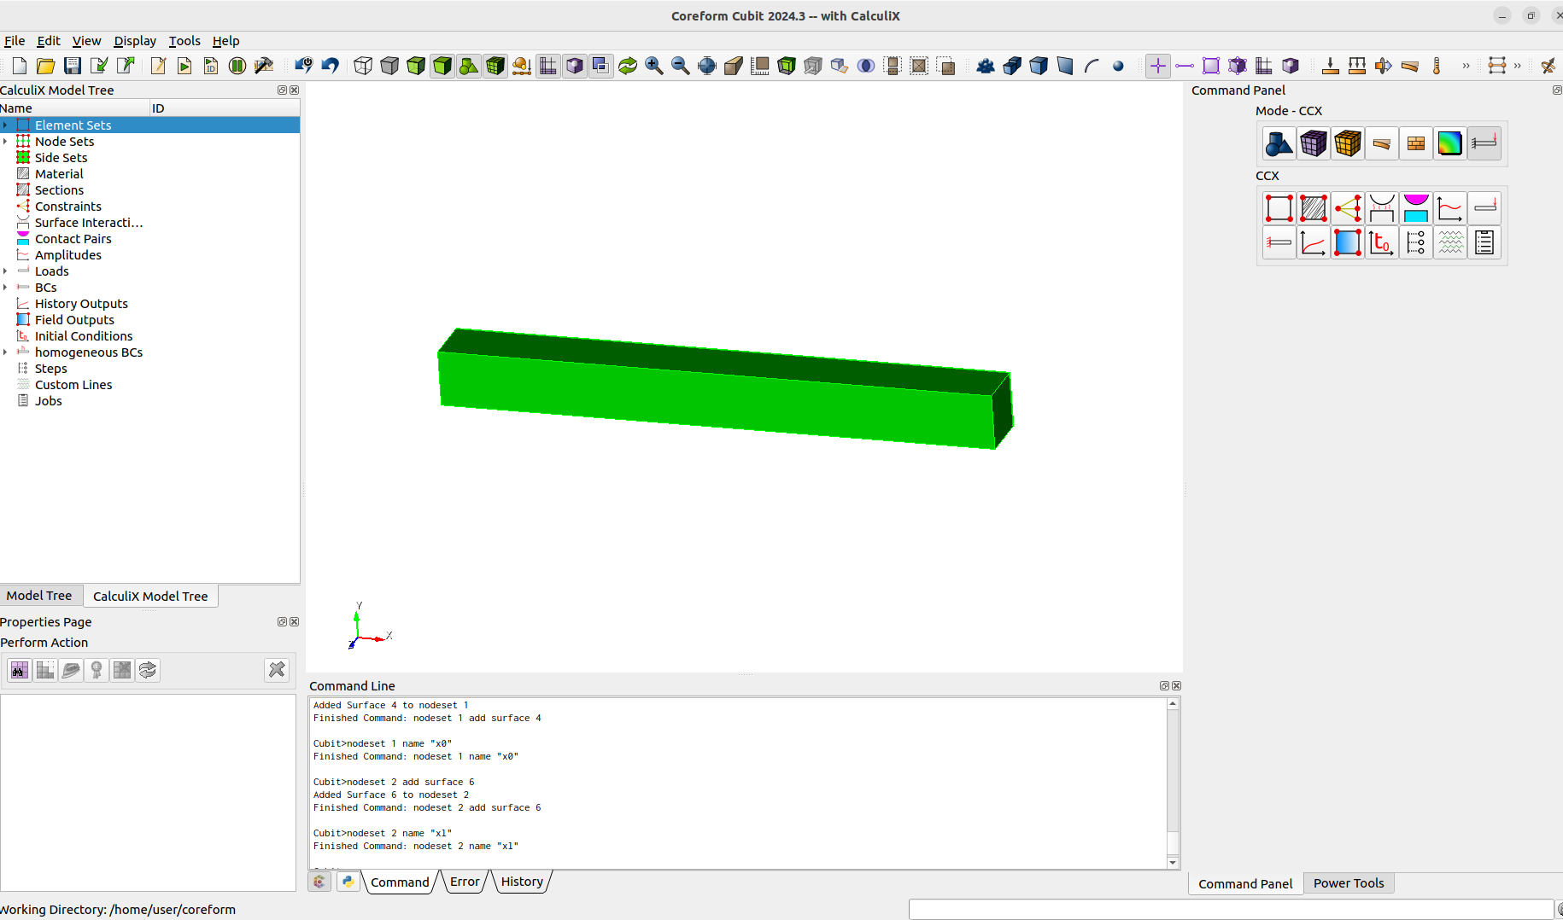Viewport: 1563px width, 920px height.
Task: Toggle the transparent display mode
Action: [x=416, y=66]
